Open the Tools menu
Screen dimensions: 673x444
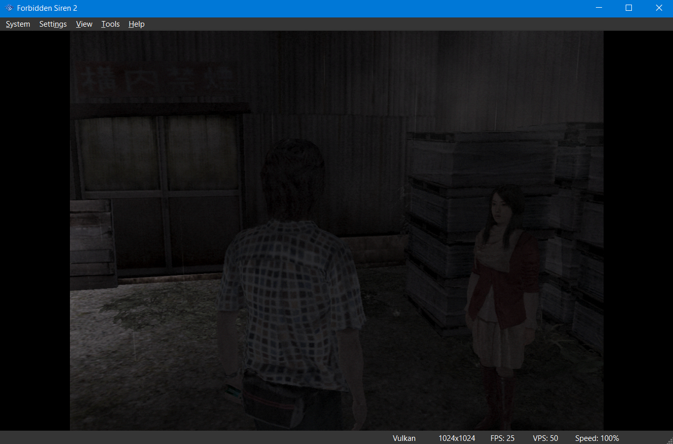[x=111, y=24]
